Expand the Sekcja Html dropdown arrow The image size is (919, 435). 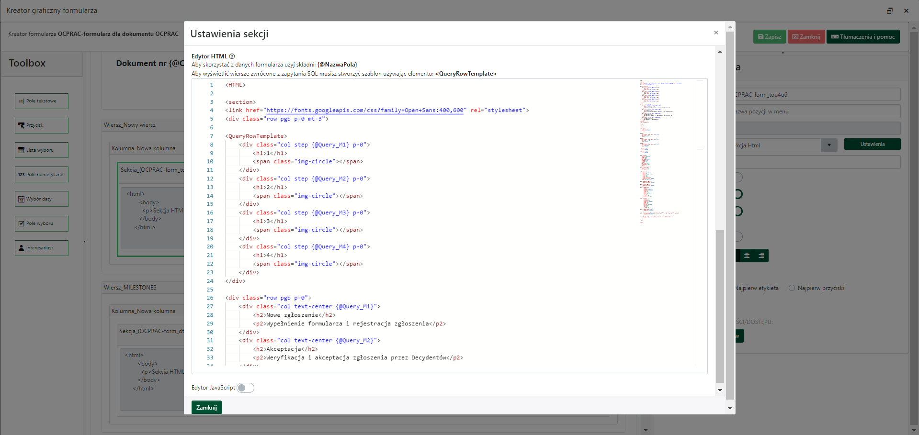pyautogui.click(x=828, y=145)
